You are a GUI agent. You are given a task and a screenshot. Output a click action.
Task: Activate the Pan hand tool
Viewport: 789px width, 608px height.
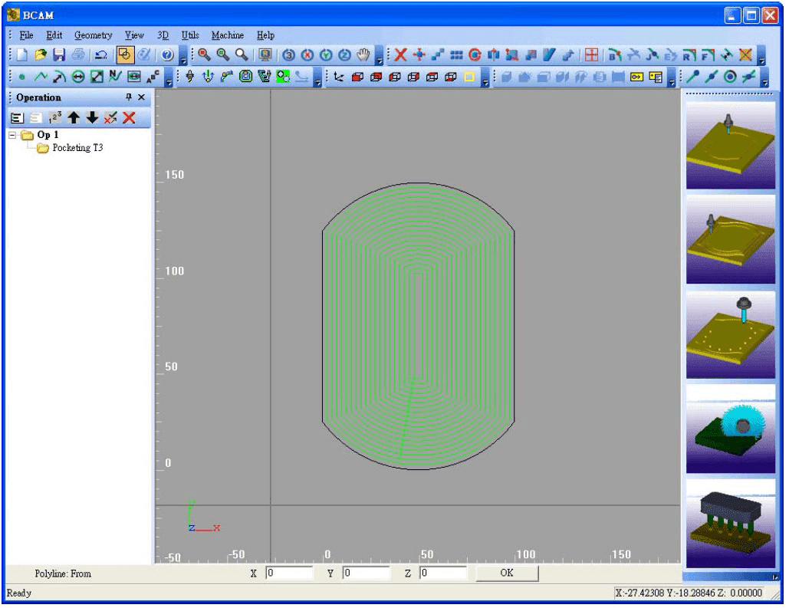(x=363, y=54)
